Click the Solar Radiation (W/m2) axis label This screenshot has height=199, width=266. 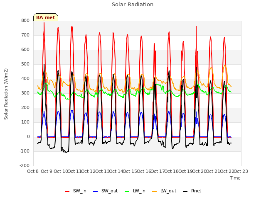6,94
